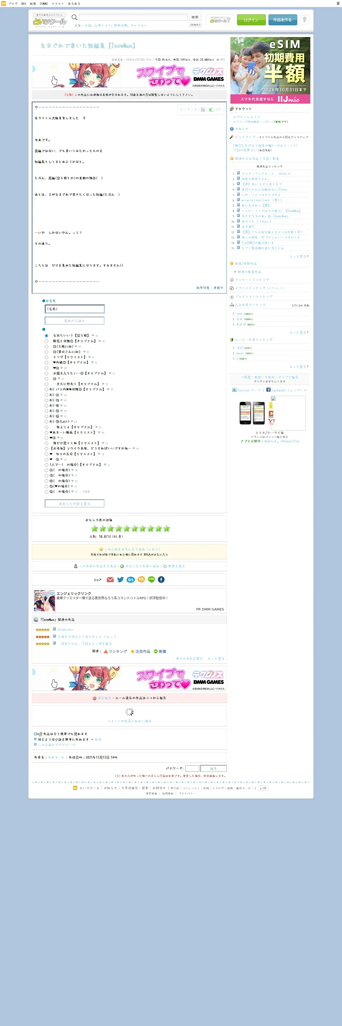Open もっと見る in the SnowMan related works box
Screen dimensions: 342x1026
tap(216, 658)
